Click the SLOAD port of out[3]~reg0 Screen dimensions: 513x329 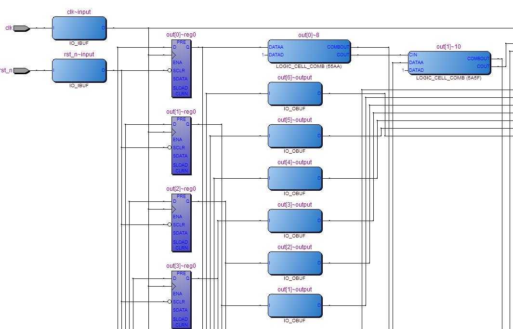tap(180, 319)
